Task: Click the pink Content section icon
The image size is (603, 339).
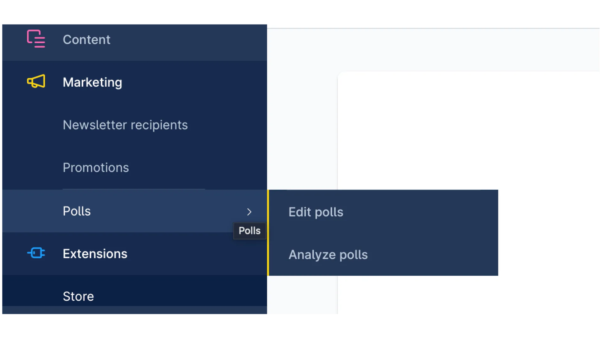Action: click(36, 39)
